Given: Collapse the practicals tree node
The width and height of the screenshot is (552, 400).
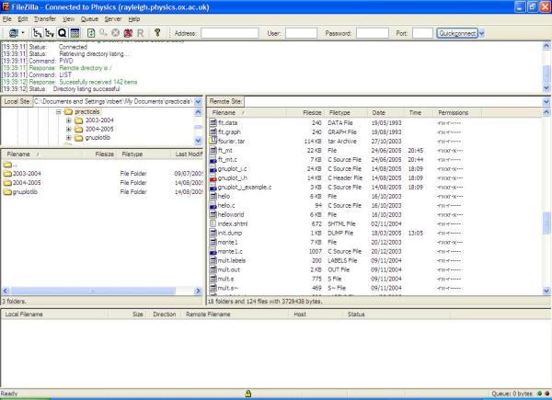Looking at the screenshot, I should coord(59,112).
